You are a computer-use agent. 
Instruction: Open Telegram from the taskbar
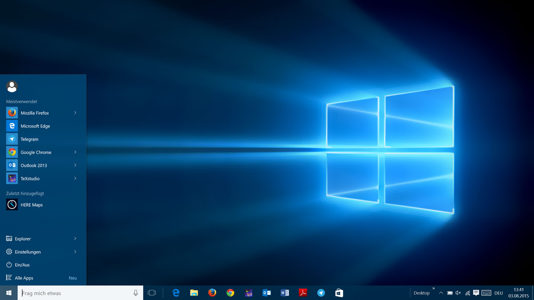pos(321,293)
